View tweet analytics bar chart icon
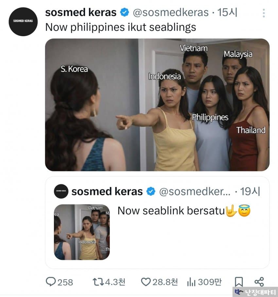The width and height of the screenshot is (278, 297). click(191, 282)
